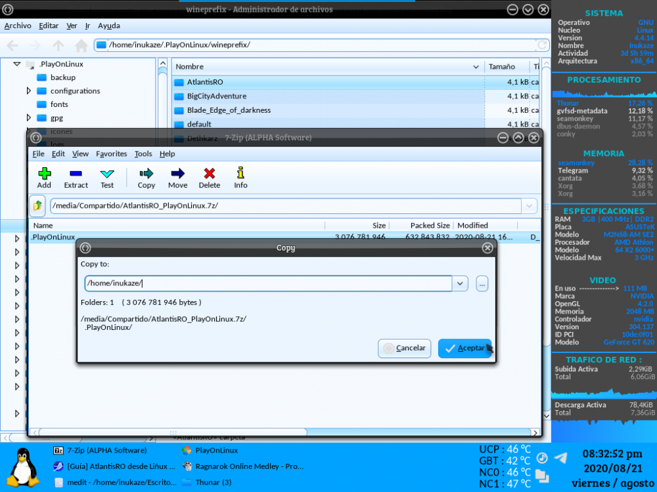
Task: Open the 7-Zip address bar dropdown
Action: click(x=530, y=206)
